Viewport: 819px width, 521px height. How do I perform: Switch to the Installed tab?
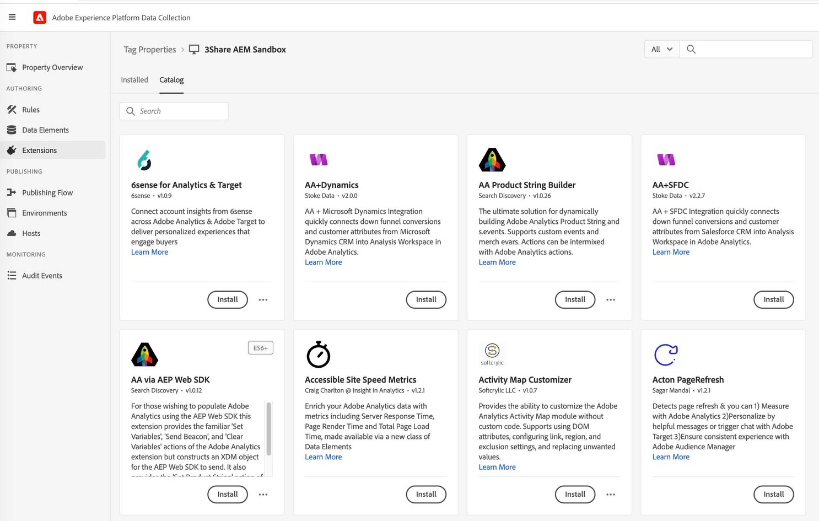(134, 79)
